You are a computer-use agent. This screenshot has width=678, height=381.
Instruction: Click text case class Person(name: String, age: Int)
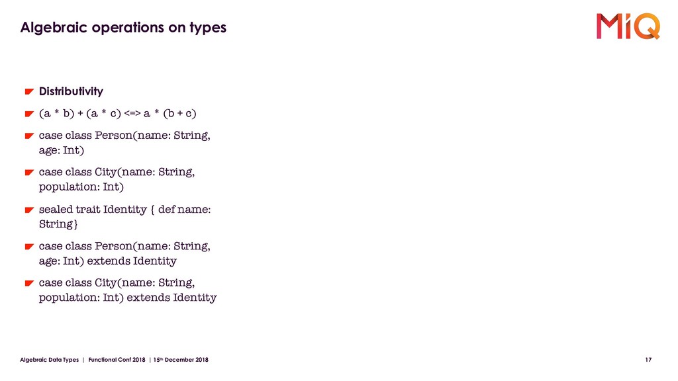coord(124,143)
